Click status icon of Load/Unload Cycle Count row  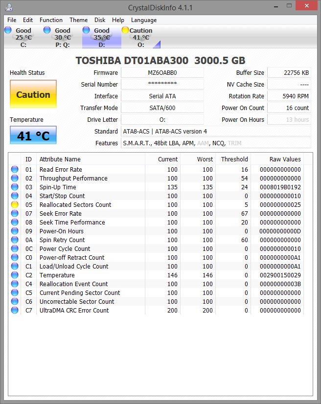(15, 266)
